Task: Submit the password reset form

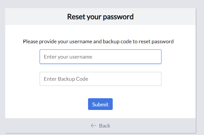Action: pos(100,104)
